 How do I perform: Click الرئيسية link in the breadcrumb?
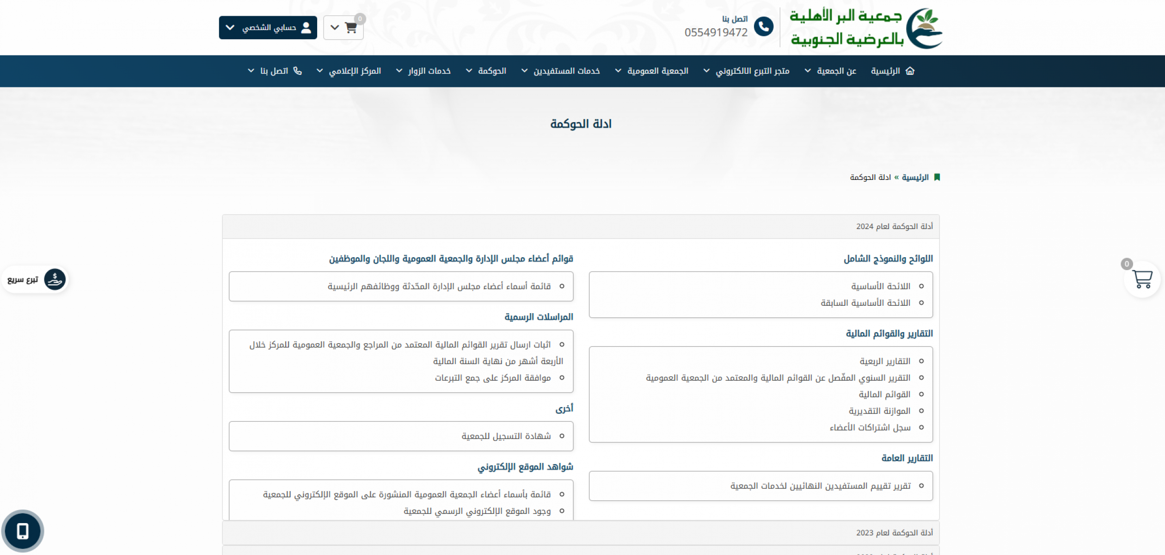pyautogui.click(x=915, y=177)
